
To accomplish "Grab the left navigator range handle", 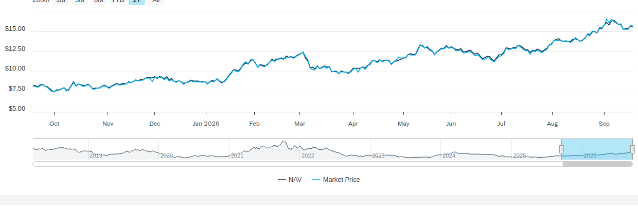I will pos(561,149).
